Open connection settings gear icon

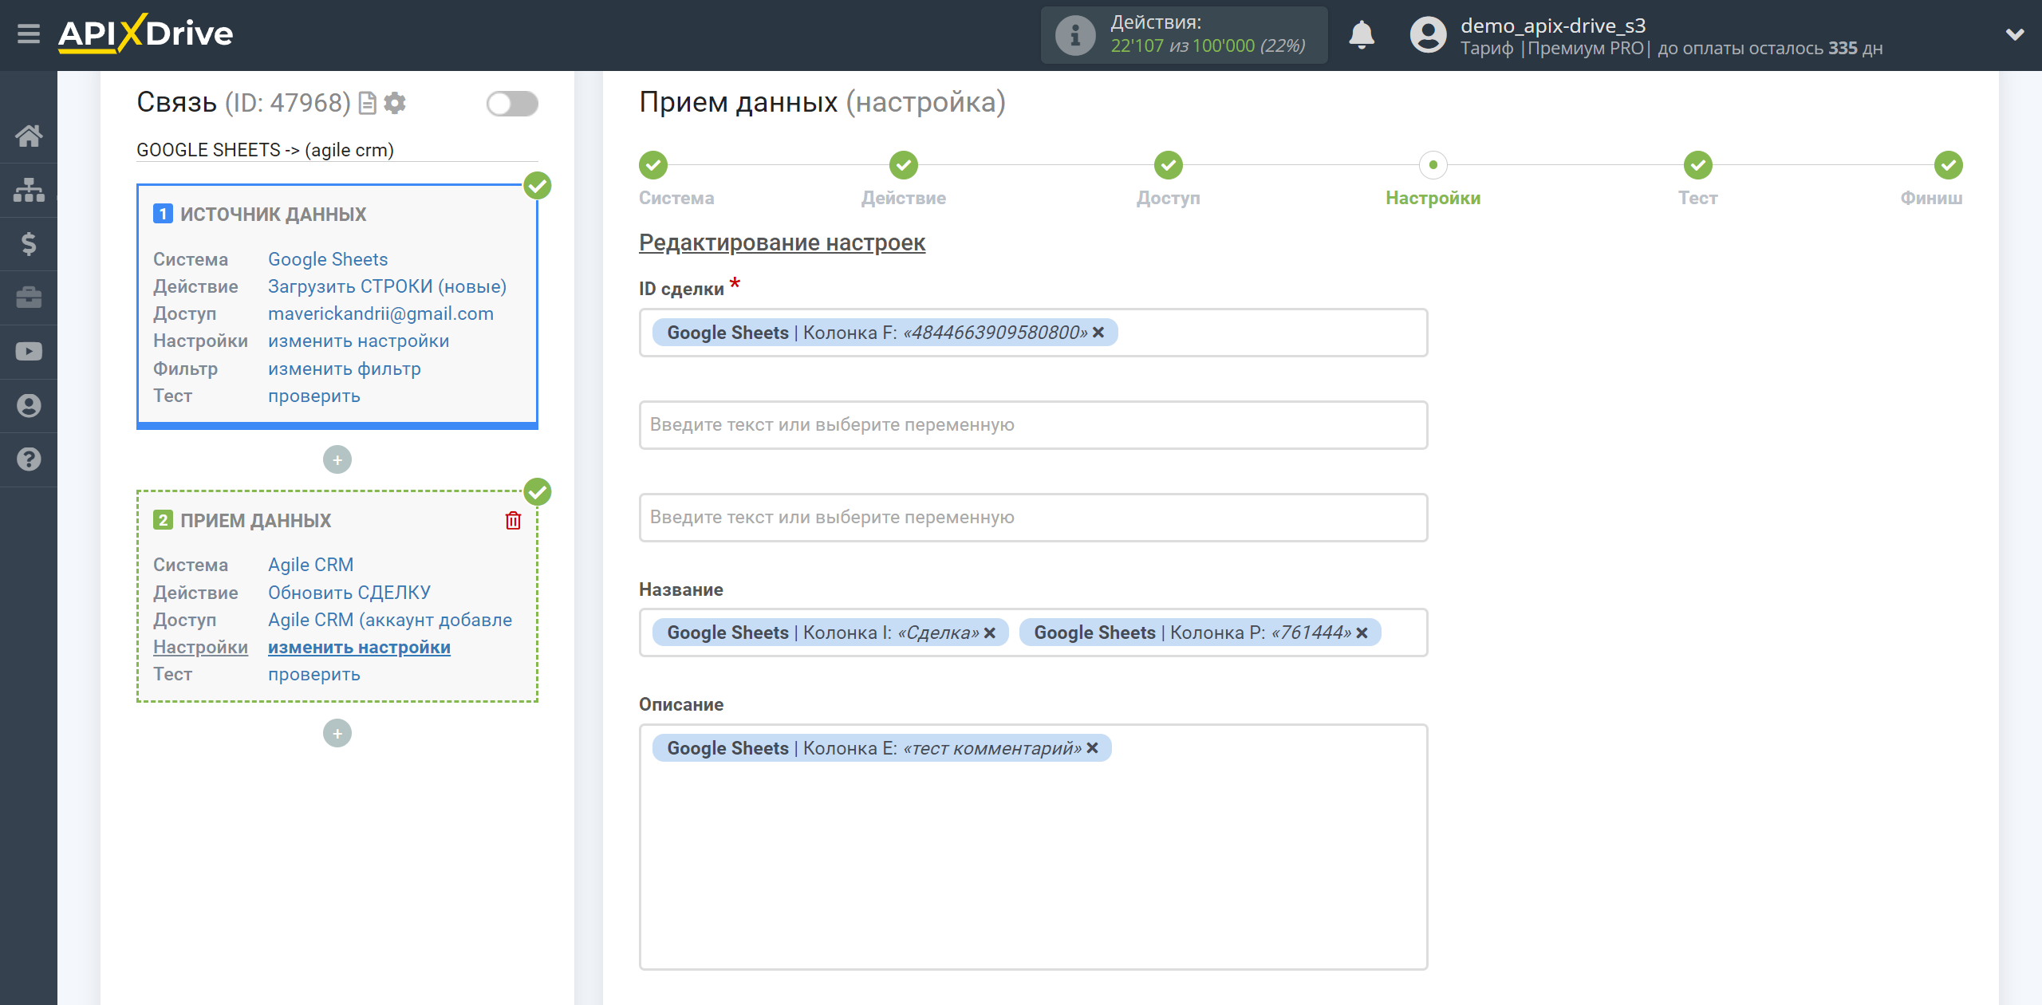click(395, 104)
